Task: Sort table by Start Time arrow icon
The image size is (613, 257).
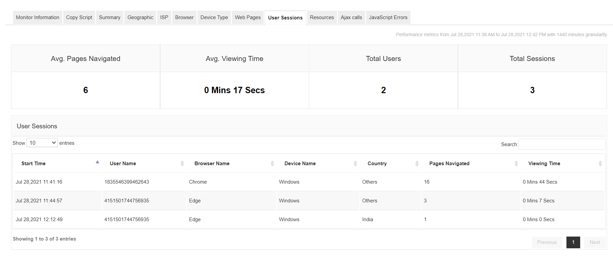Action: point(97,163)
